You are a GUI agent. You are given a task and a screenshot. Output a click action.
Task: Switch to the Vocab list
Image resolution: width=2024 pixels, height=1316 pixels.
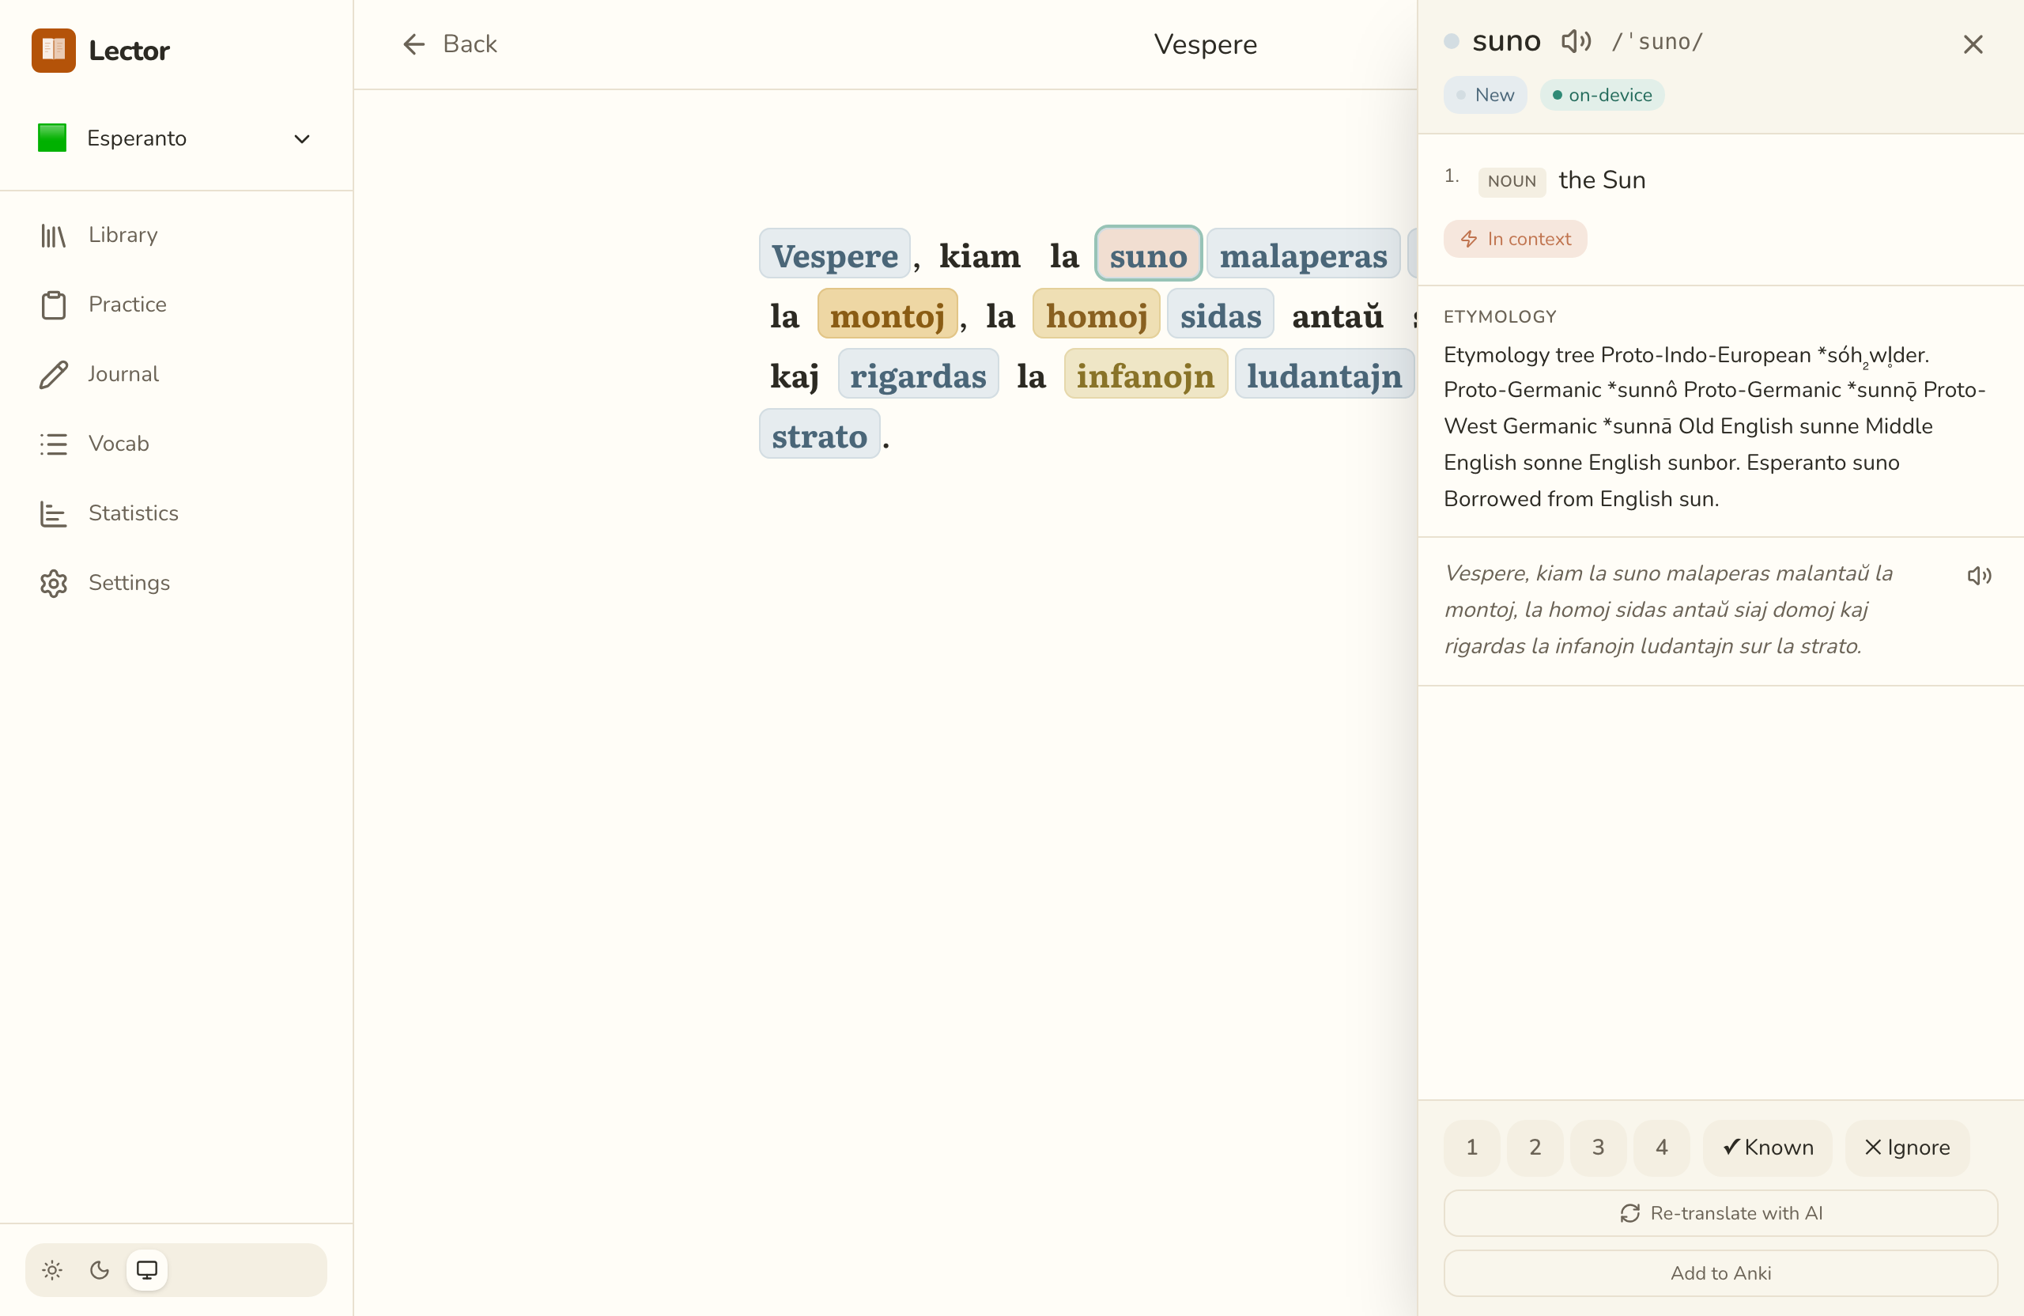(x=176, y=443)
